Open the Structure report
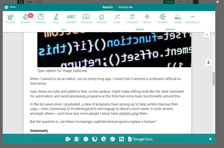The height and width of the screenshot is (148, 224). [163, 19]
